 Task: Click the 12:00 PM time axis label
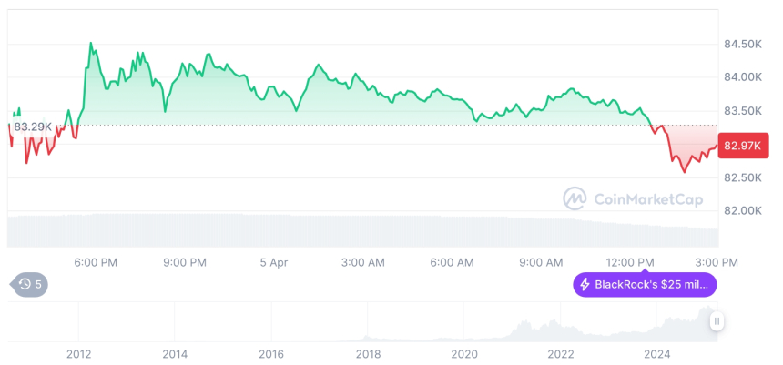(x=631, y=262)
